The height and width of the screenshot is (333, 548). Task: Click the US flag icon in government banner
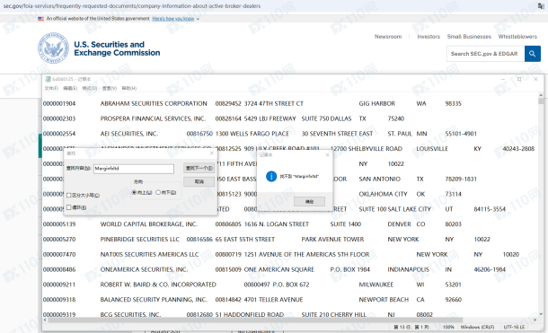pos(41,19)
